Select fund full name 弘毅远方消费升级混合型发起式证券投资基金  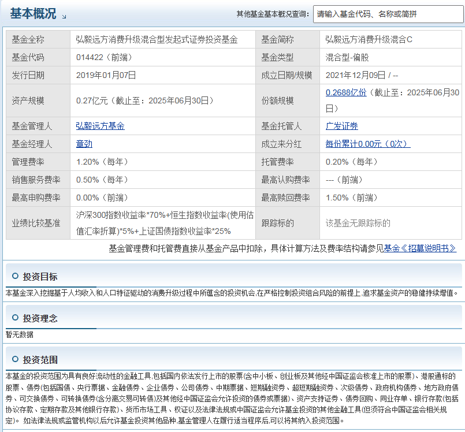(x=157, y=39)
